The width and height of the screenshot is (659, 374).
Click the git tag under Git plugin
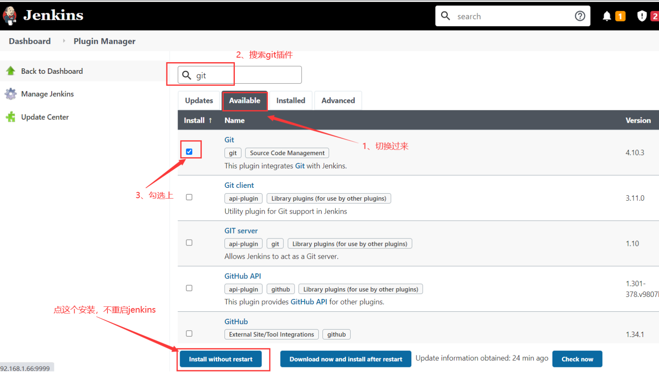pos(233,153)
